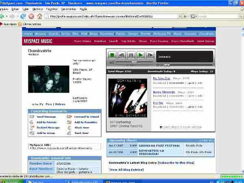Open the Editar menu

(x=15, y=9)
